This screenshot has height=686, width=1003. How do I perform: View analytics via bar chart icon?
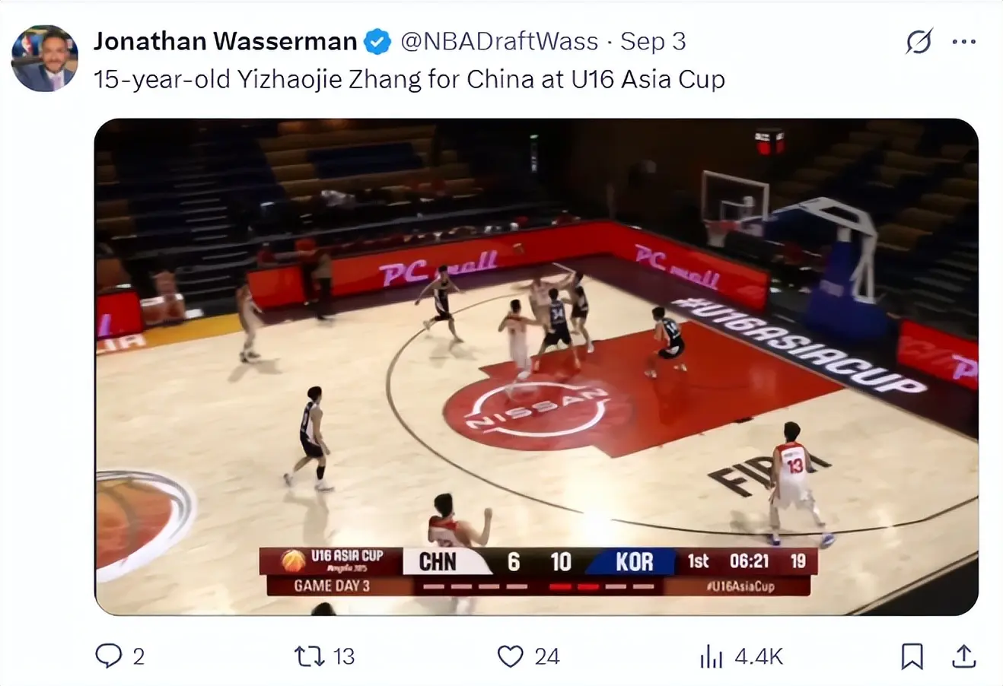pos(711,656)
